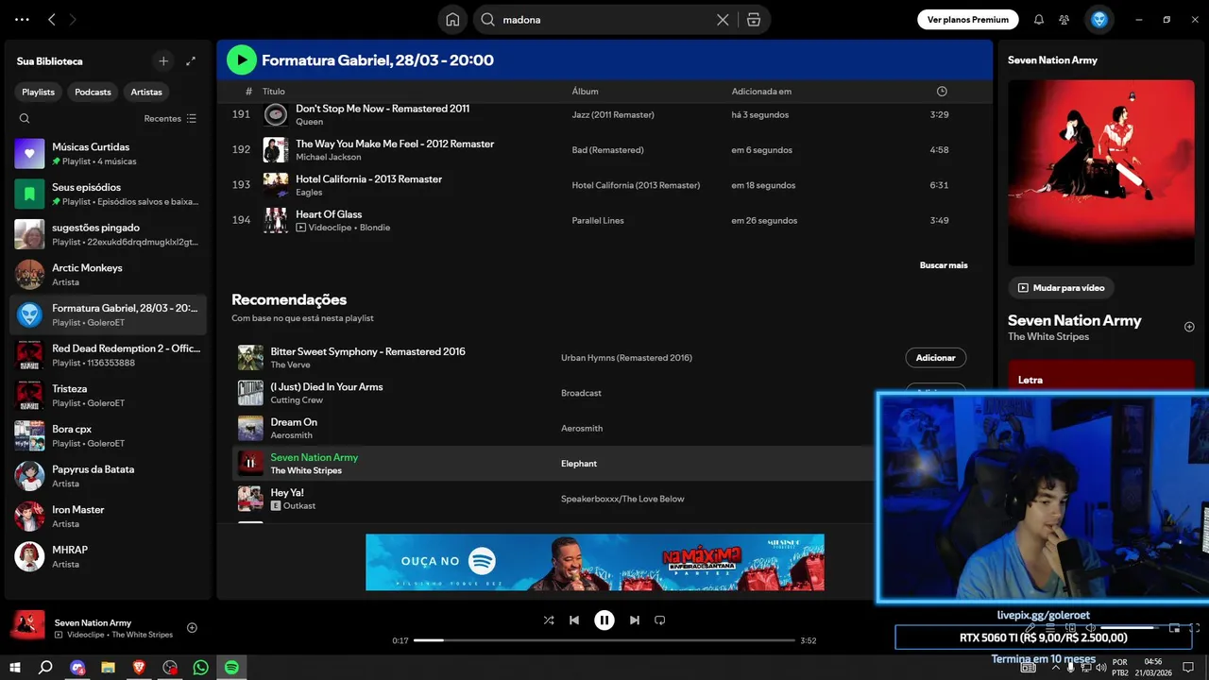1209x680 pixels.
Task: Expand the library with the arrows icon
Action: (191, 61)
